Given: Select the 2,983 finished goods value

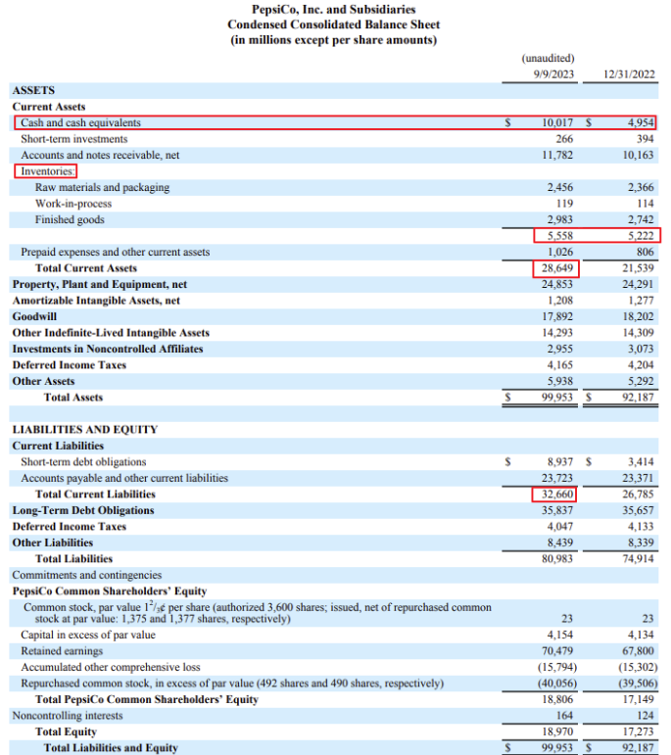Looking at the screenshot, I should pos(559,219).
